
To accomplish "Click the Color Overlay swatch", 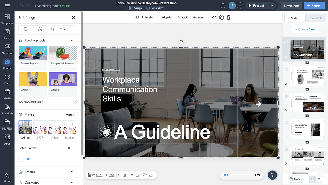I will click(21, 159).
